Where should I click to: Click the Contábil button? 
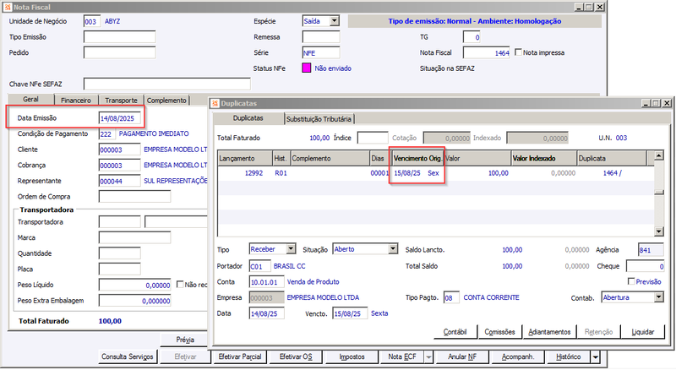point(455,332)
